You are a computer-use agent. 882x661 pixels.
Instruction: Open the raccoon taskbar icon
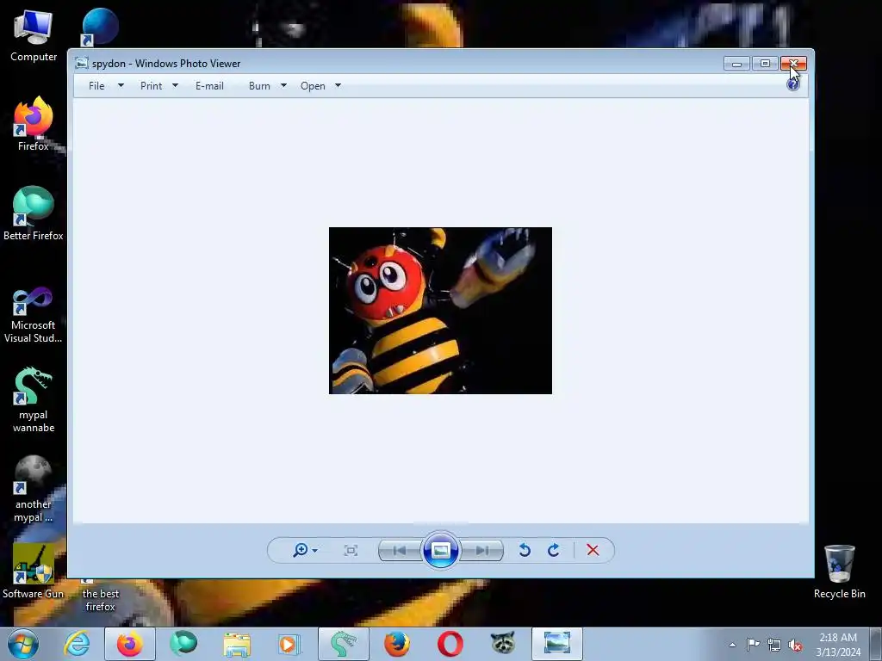click(x=503, y=644)
